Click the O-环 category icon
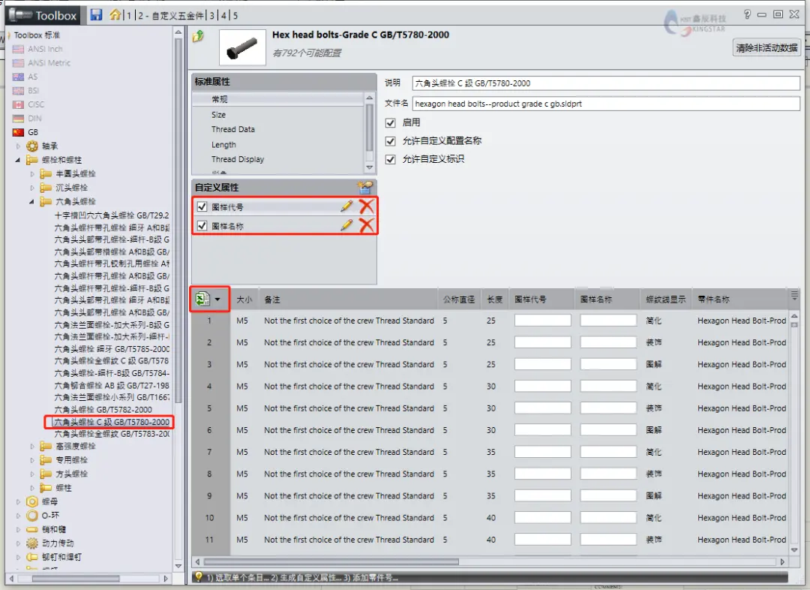 (x=32, y=516)
